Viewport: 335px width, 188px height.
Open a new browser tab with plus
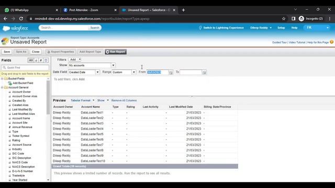click(x=183, y=10)
